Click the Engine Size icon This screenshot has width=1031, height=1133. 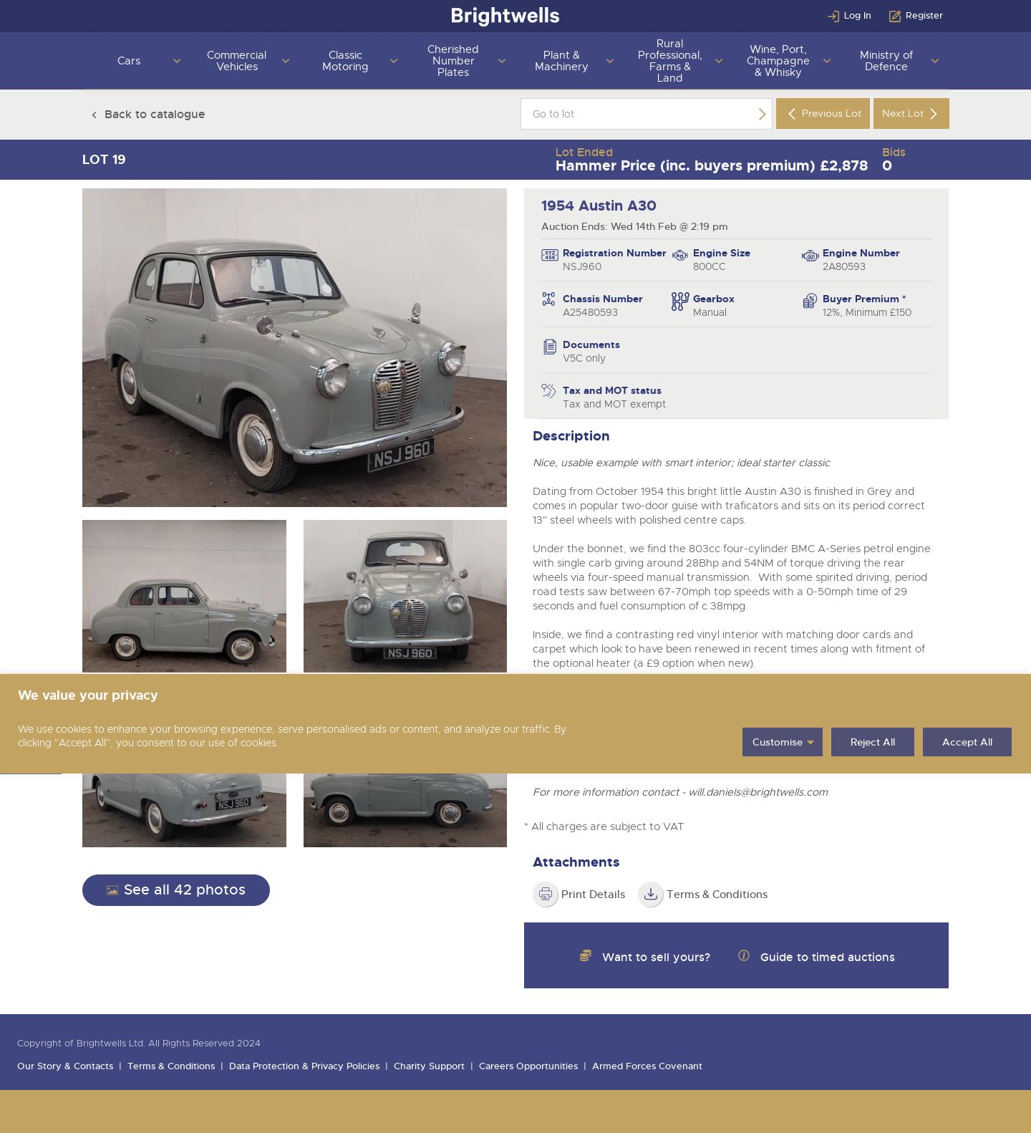tap(679, 256)
